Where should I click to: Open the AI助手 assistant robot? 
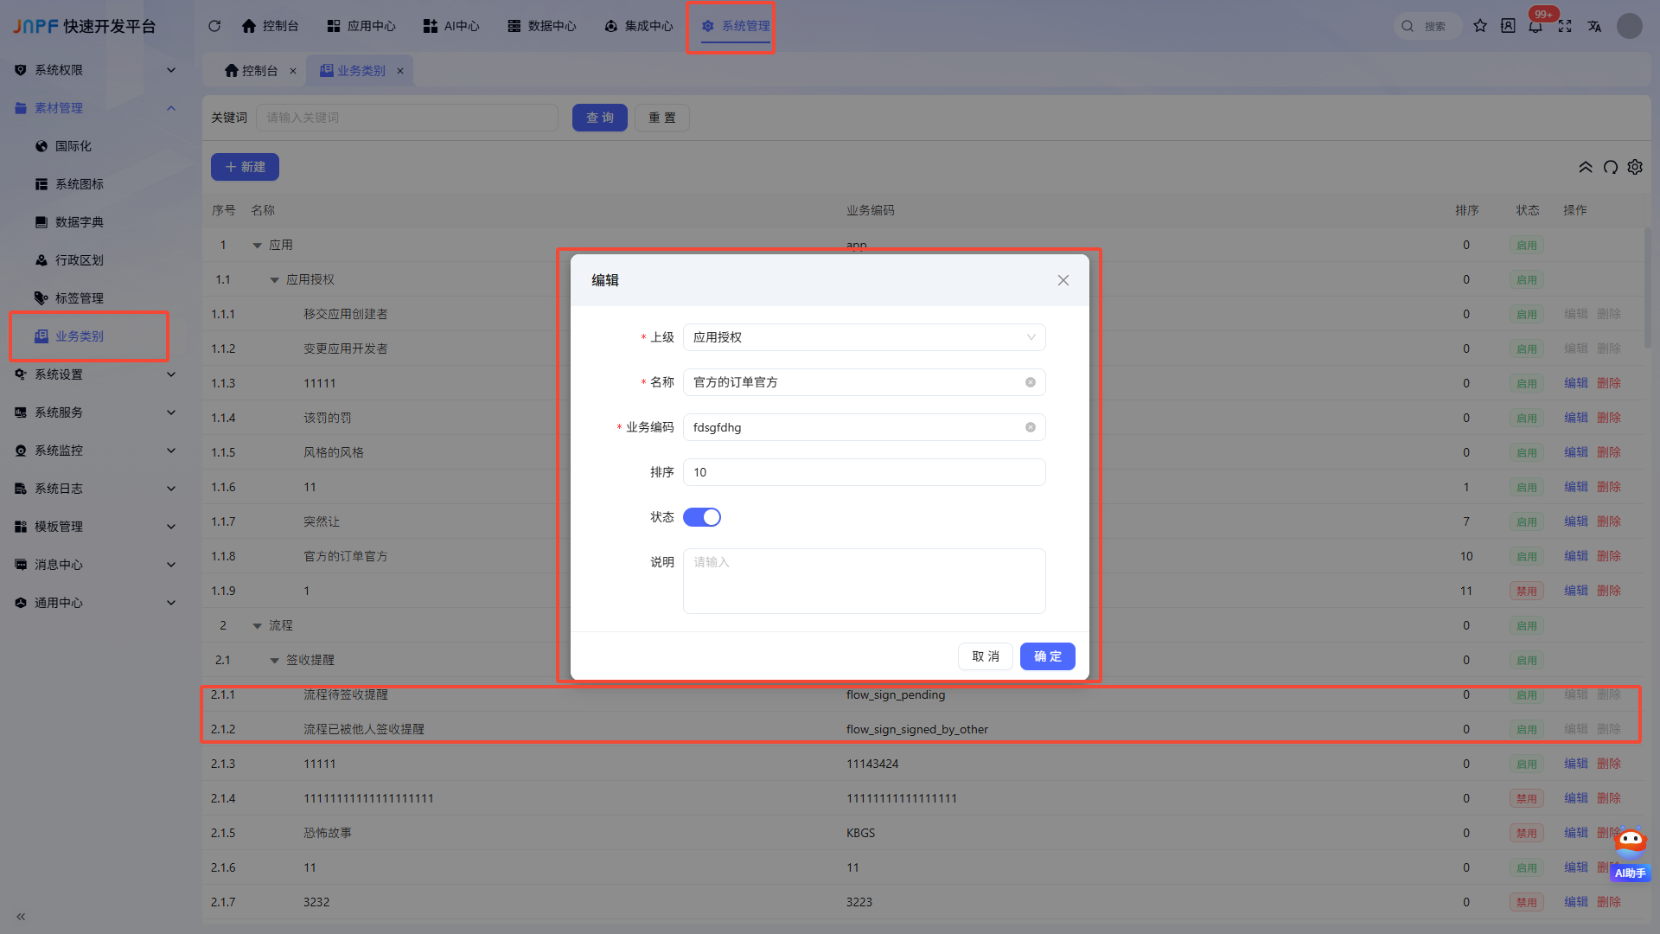click(1631, 854)
